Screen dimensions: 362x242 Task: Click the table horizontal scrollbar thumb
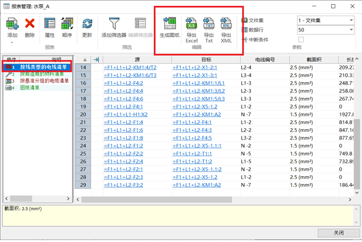coord(157,200)
